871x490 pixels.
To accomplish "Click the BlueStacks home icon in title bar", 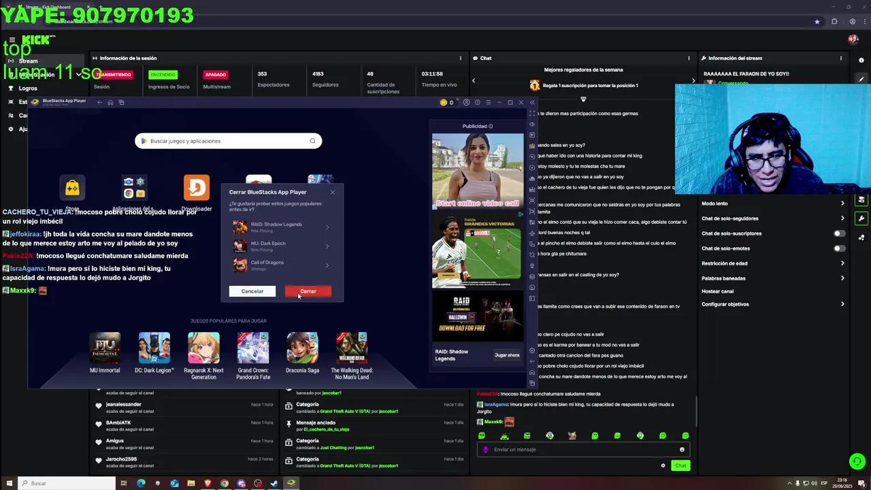I will click(x=110, y=102).
